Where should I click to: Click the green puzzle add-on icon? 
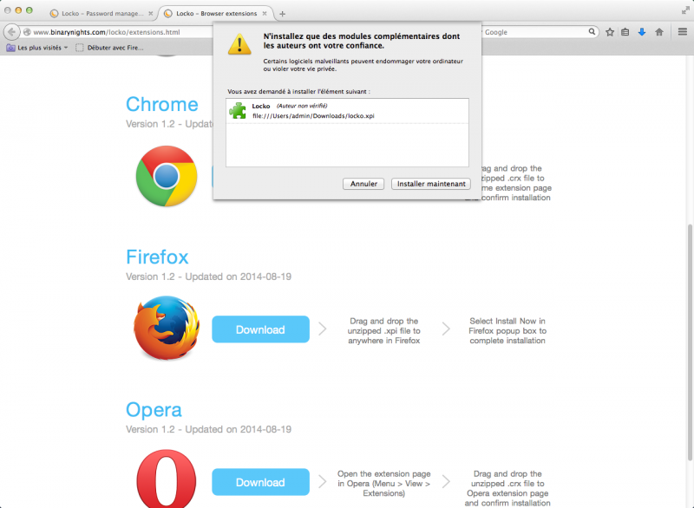click(238, 111)
